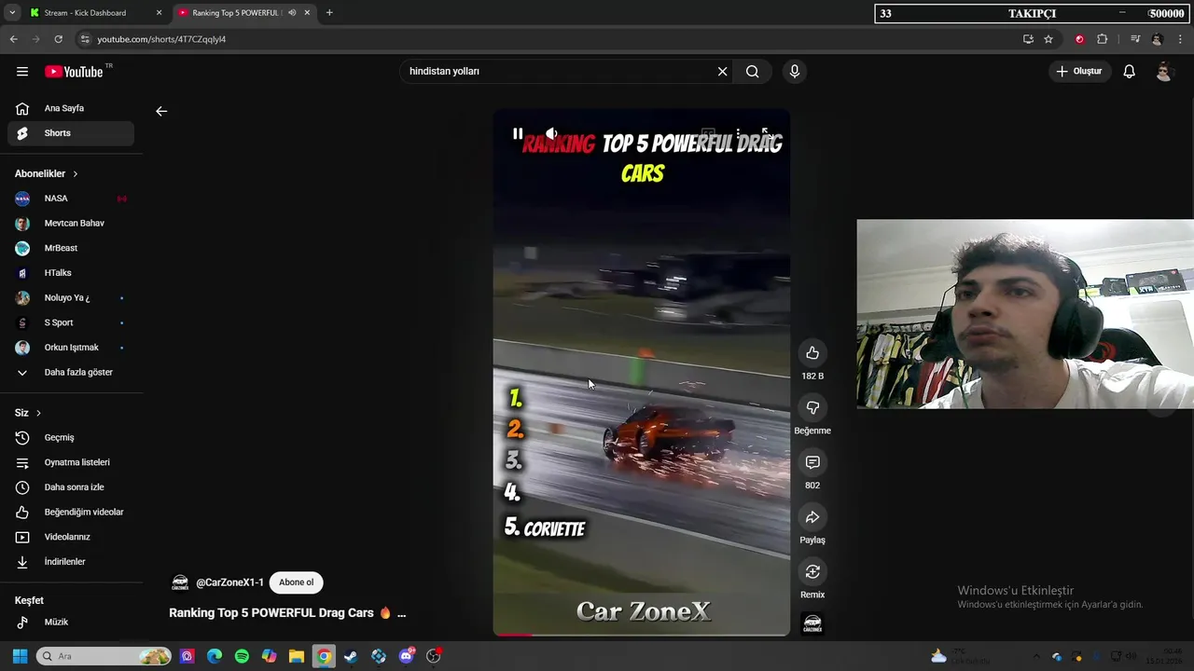This screenshot has width=1194, height=671.
Task: Open Beğendiğim videolar
Action: [71, 513]
